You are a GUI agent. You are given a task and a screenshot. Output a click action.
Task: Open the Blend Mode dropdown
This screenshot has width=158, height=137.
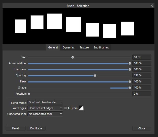pyautogui.click(x=45, y=102)
